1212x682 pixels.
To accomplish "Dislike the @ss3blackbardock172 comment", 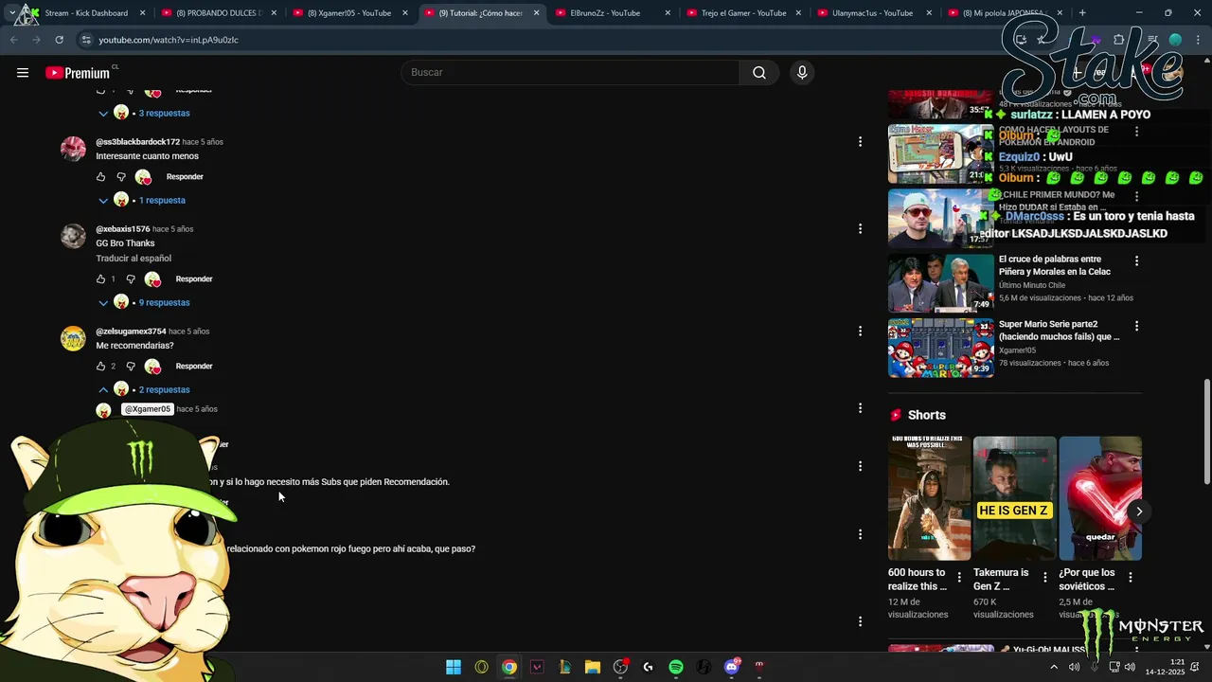I will coord(121,177).
